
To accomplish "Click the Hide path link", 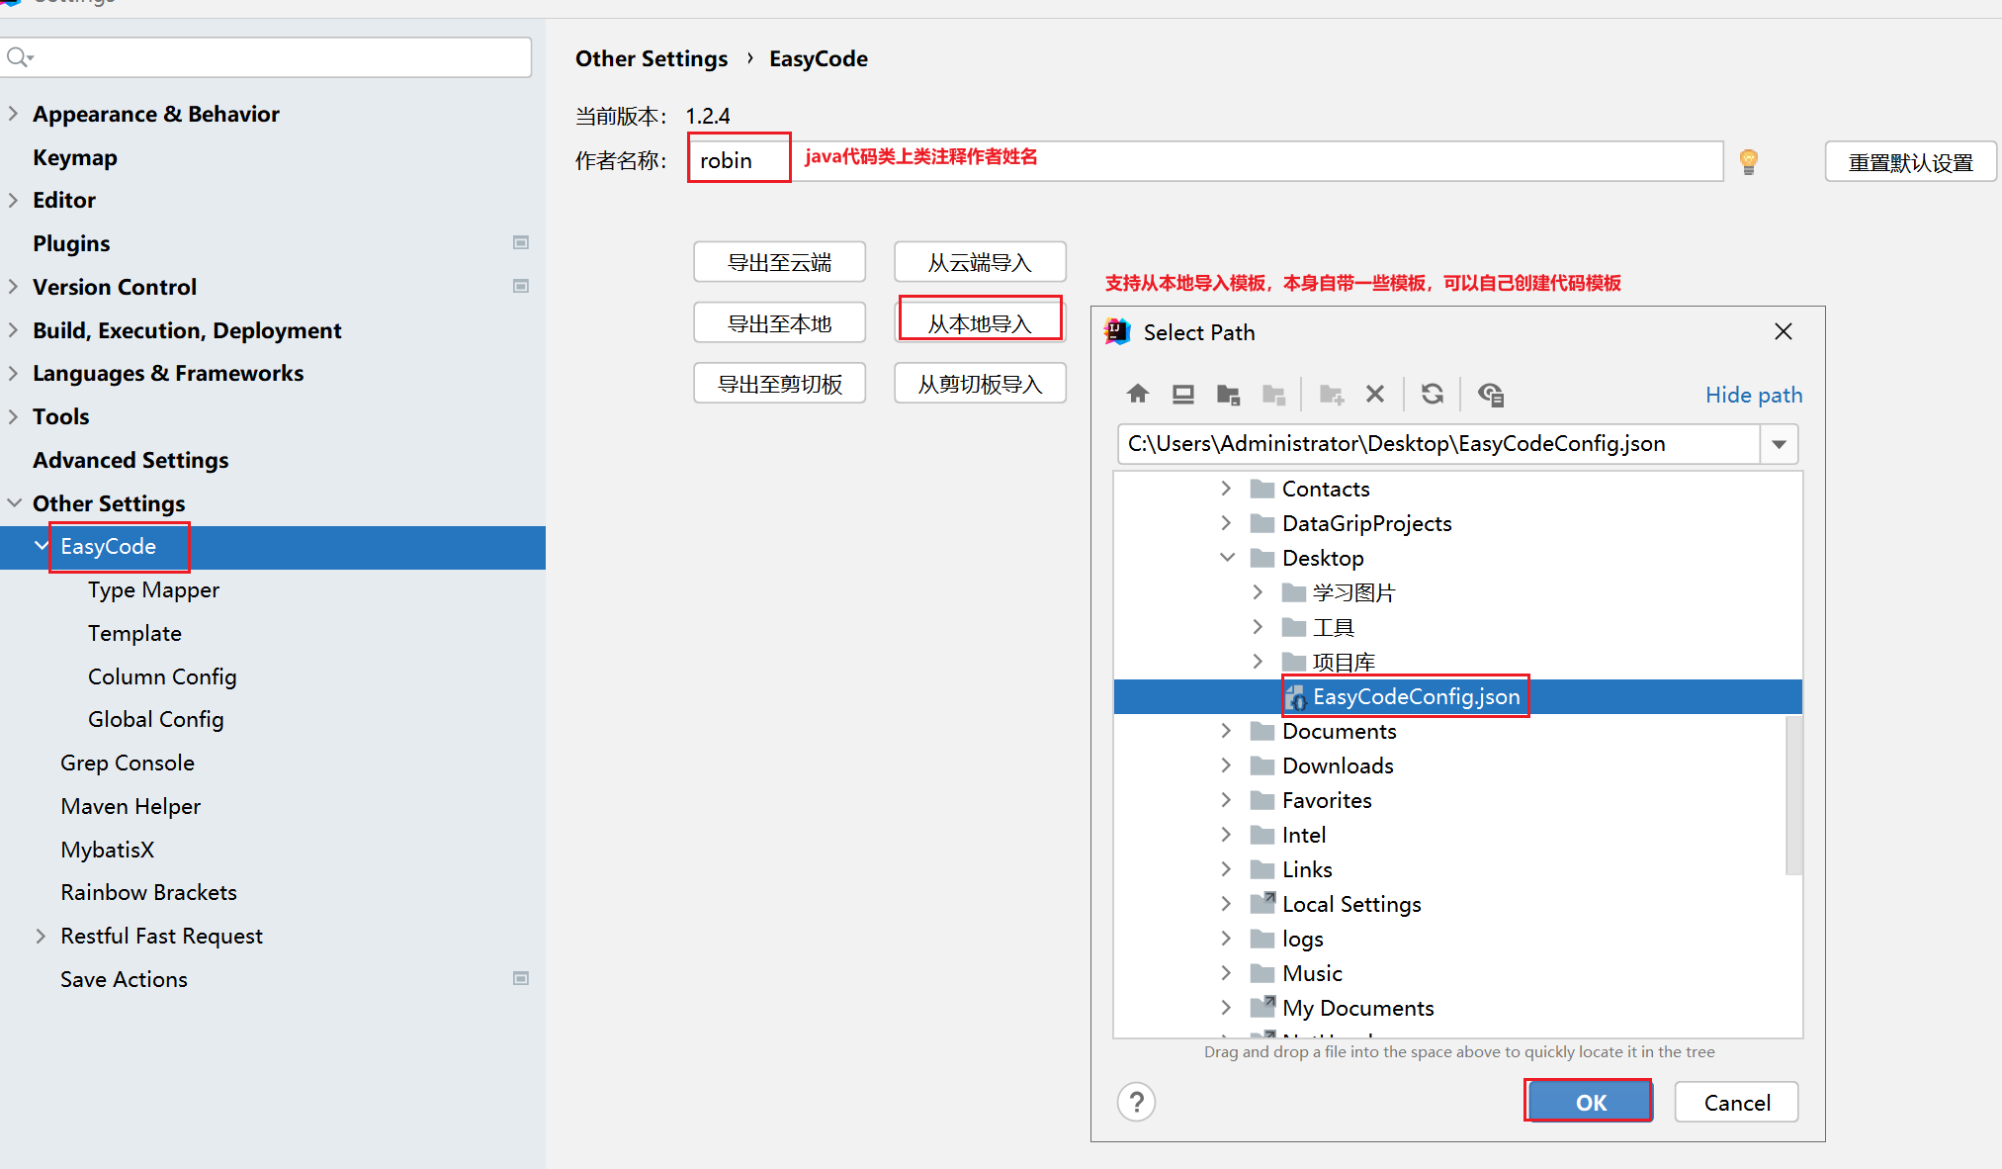I will tap(1753, 395).
